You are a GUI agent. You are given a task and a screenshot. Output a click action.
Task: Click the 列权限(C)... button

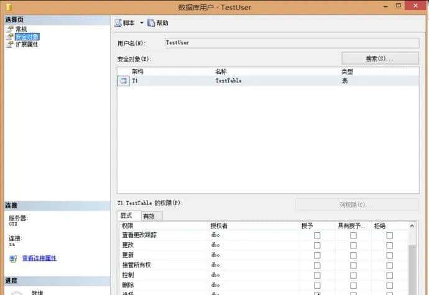[357, 204]
